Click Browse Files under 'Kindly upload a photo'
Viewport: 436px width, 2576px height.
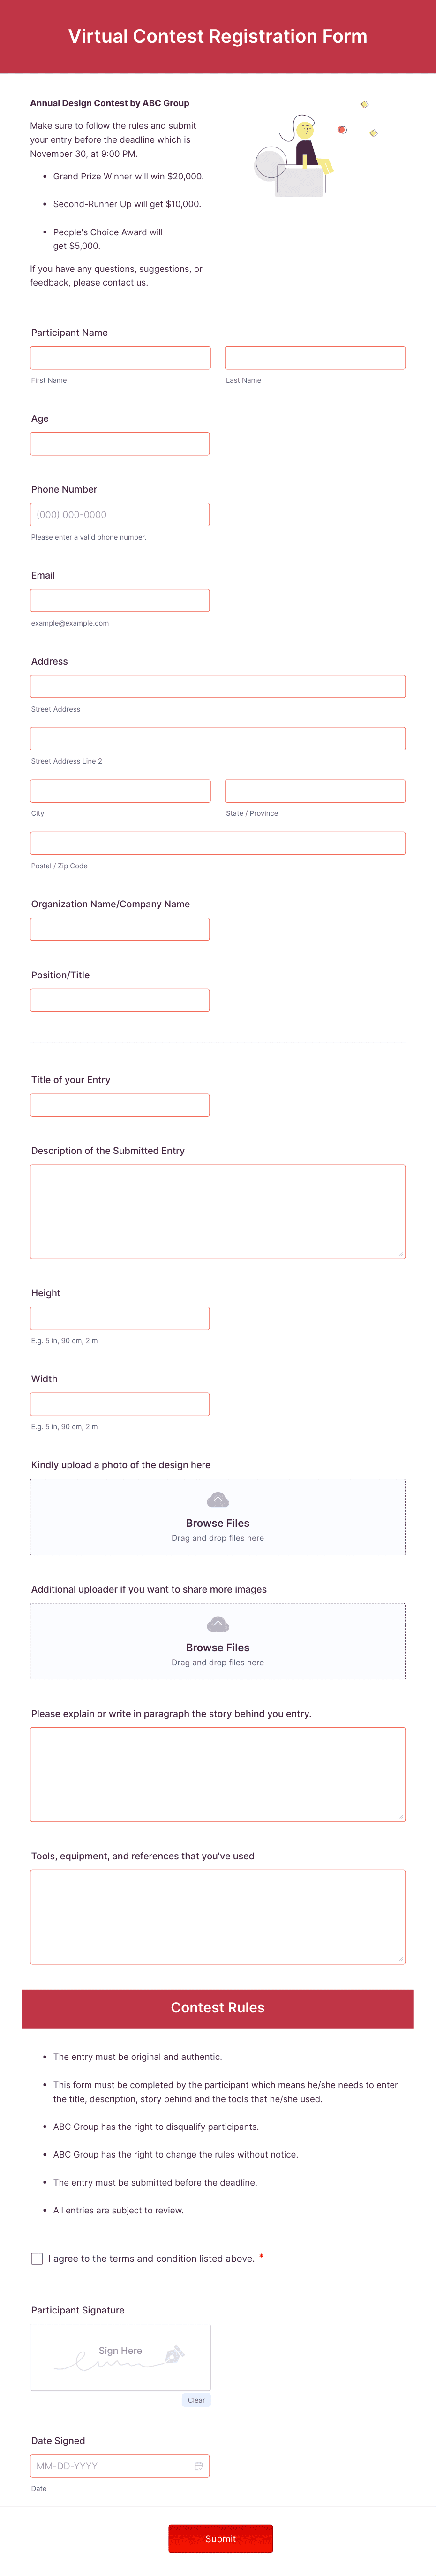(218, 1522)
